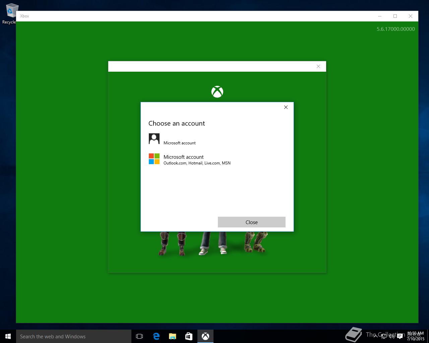This screenshot has height=343, width=429.
Task: Click Search the web and Windows box
Action: [74, 336]
